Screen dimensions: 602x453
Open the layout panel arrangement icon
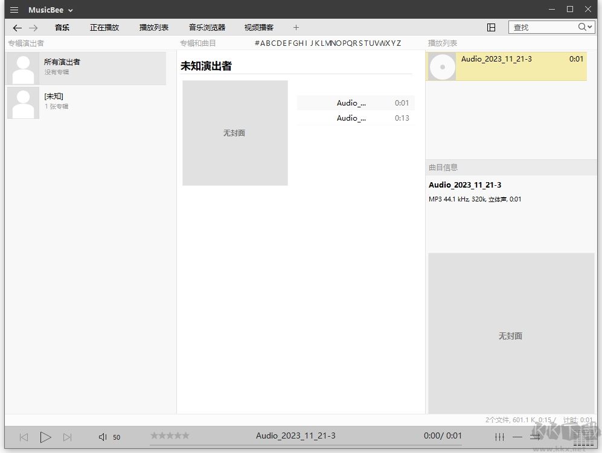[x=492, y=27]
